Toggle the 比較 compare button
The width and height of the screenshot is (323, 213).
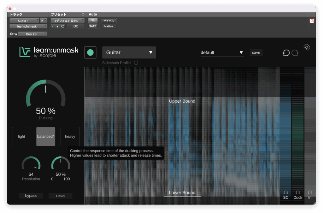click(75, 26)
